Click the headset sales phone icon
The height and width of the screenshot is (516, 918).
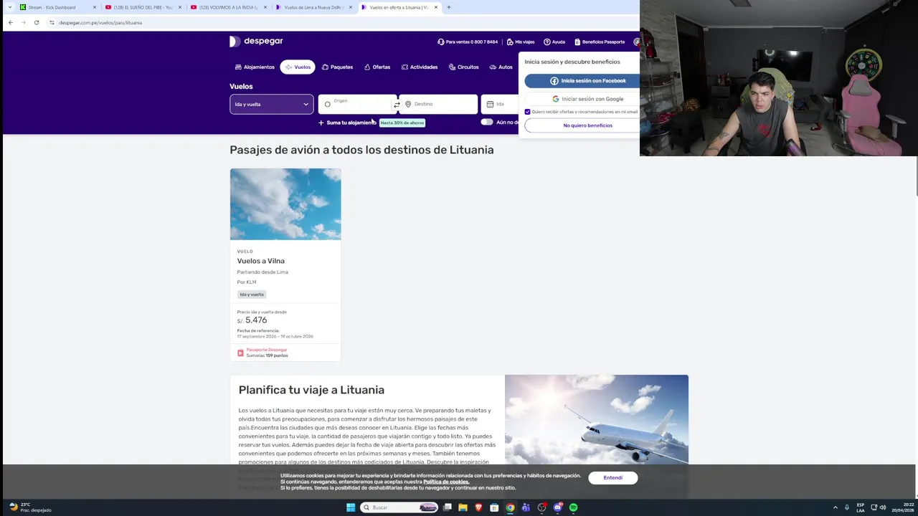point(440,42)
